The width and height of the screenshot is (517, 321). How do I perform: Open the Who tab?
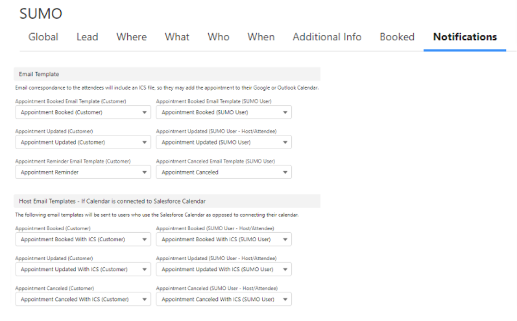click(x=218, y=37)
